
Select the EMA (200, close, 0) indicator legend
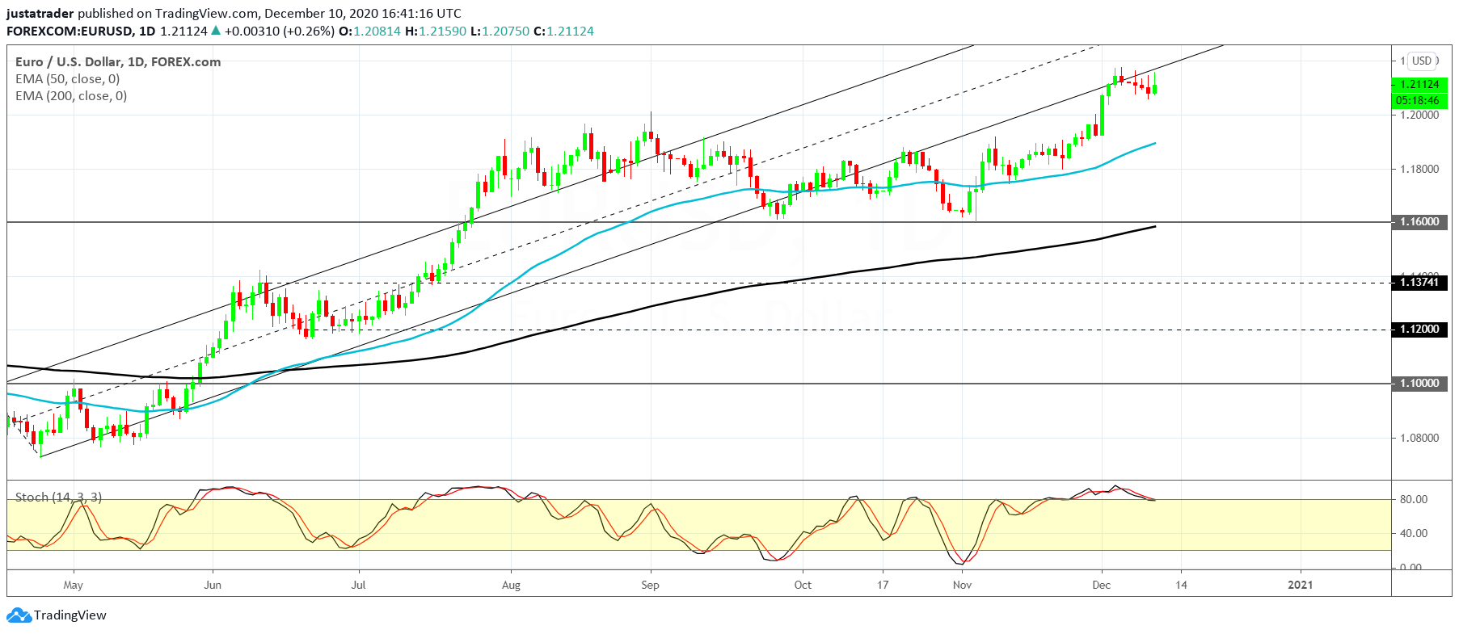(71, 95)
